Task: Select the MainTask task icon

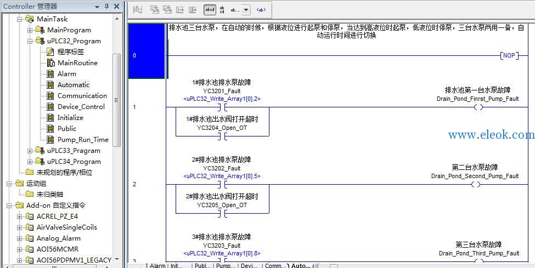Action: click(x=30, y=19)
